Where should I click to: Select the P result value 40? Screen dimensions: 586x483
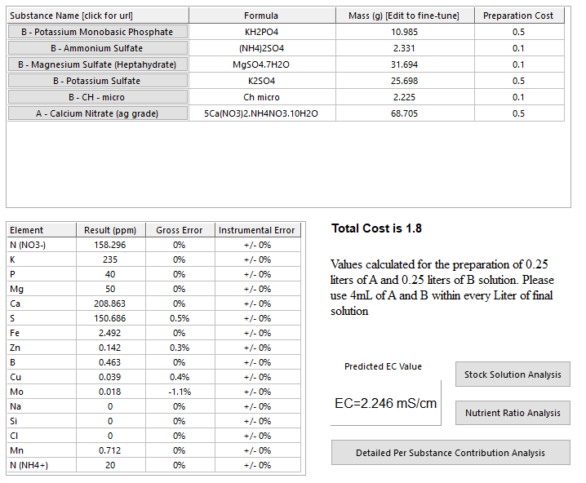coord(111,274)
